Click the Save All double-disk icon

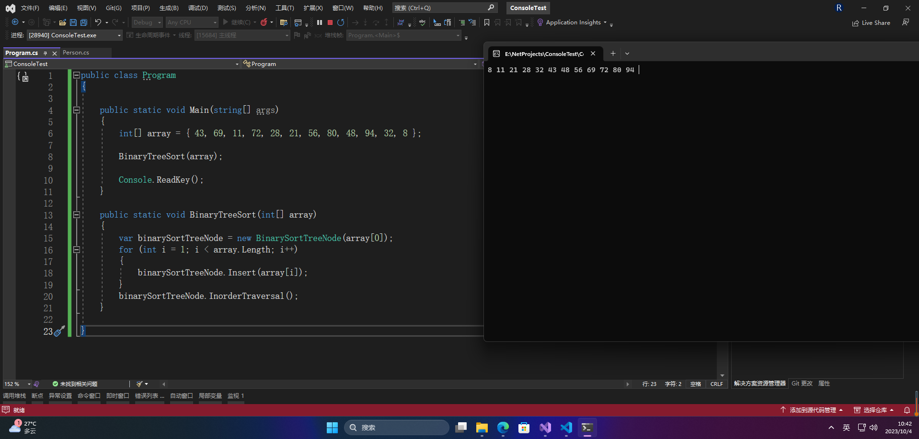click(x=84, y=22)
